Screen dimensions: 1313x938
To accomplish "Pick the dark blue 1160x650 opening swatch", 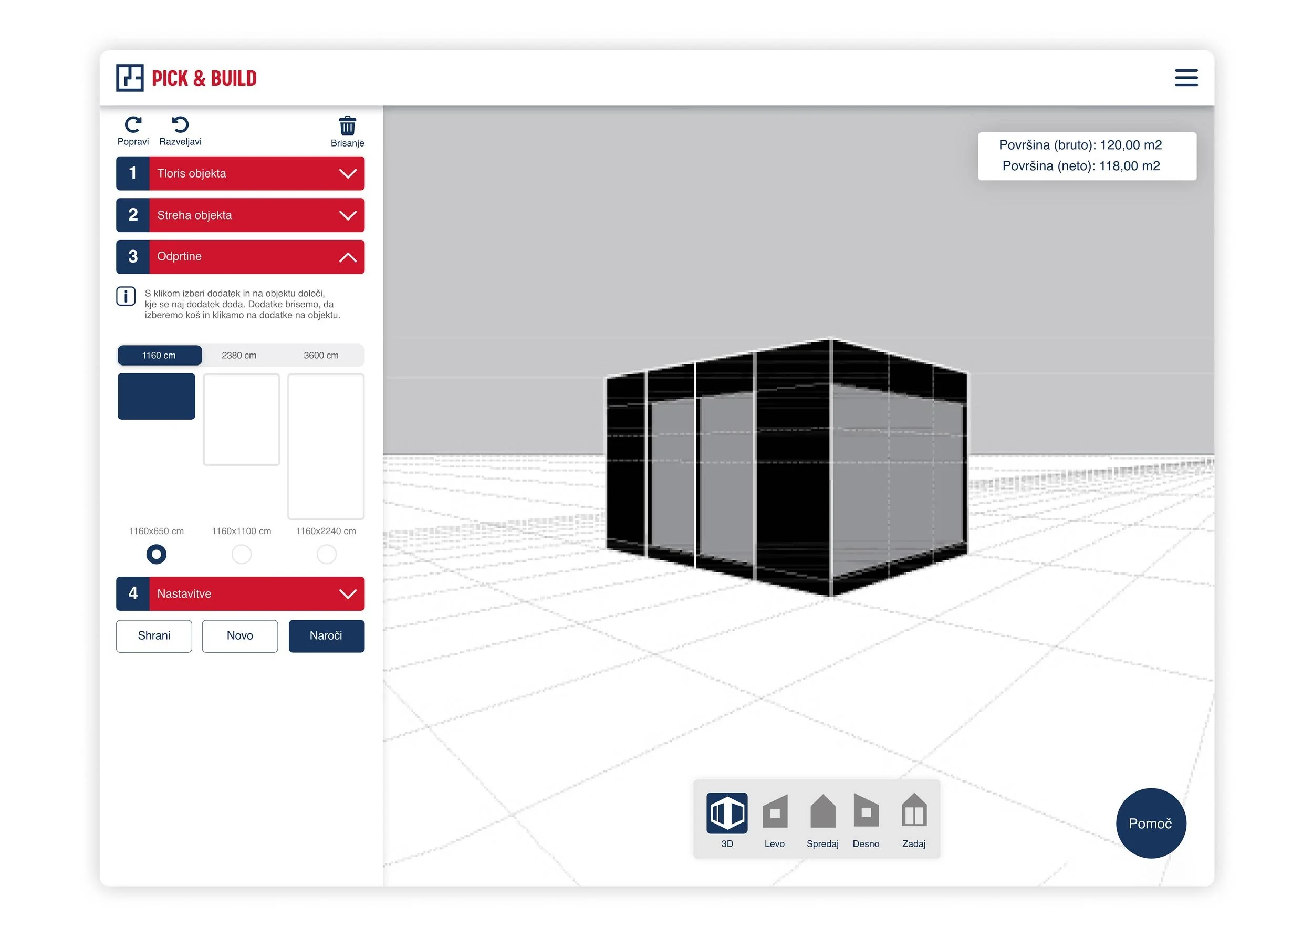I will 156,396.
